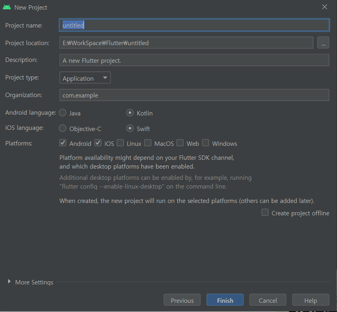337x312 pixels.
Task: Enable the Web platform checkbox
Action: [x=180, y=143]
